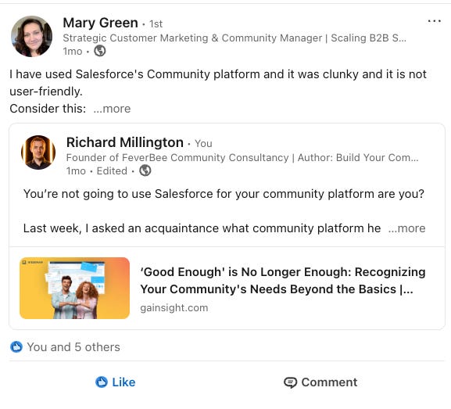Click Richard Millington's Founder of FeverBee headline

tap(242, 158)
